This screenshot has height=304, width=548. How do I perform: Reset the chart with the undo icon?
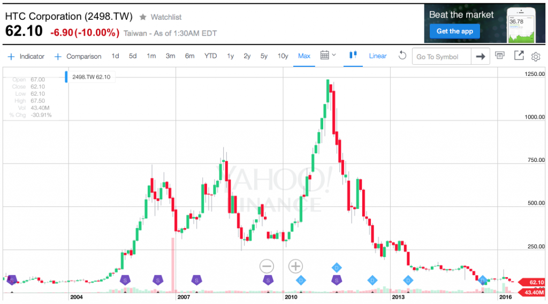402,55
